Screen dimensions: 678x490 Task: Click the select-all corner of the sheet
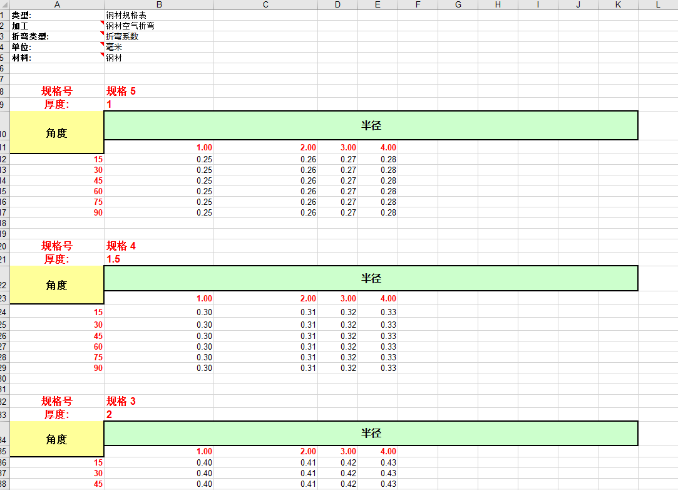click(x=5, y=5)
